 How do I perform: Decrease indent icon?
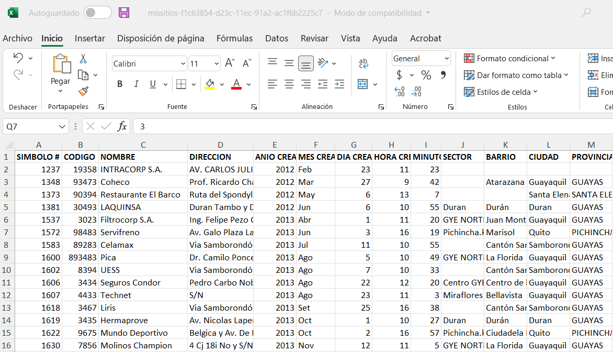pyautogui.click(x=323, y=84)
